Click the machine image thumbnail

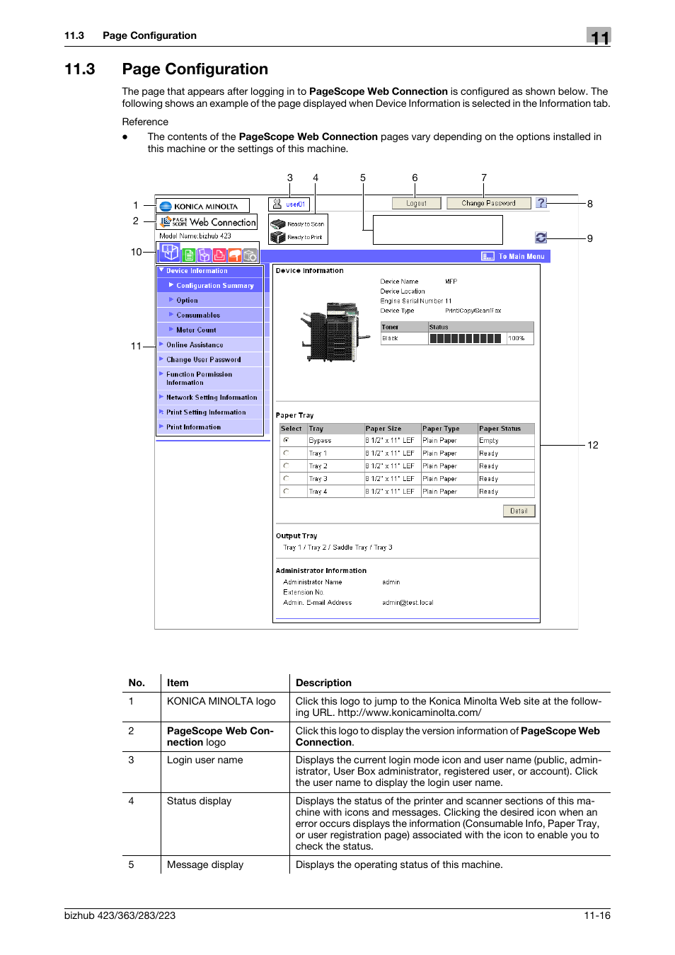pyautogui.click(x=335, y=332)
